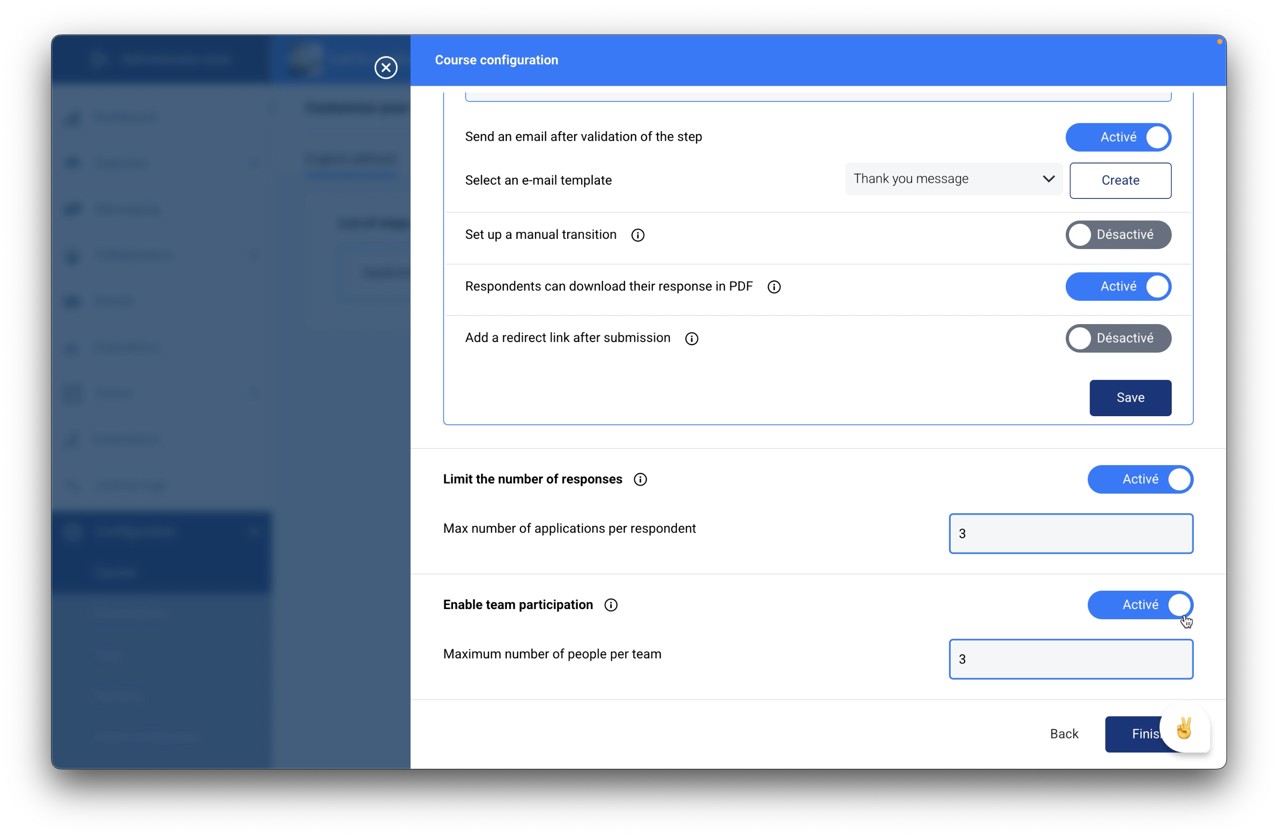Enable the redirect link after submission switch
This screenshot has width=1278, height=837.
[1118, 338]
